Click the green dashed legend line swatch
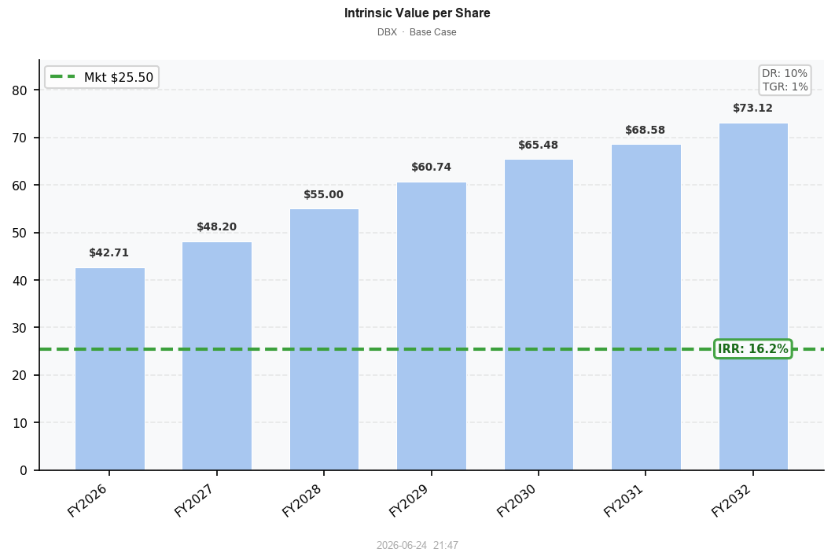 pos(64,77)
